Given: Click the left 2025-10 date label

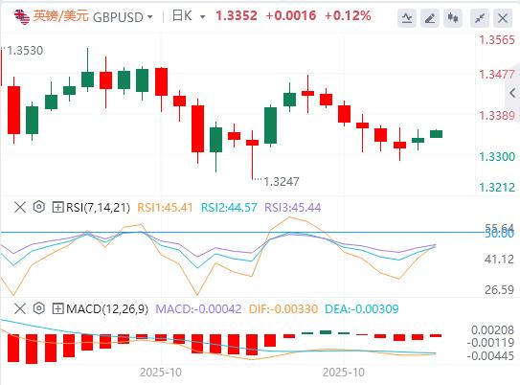Looking at the screenshot, I should pos(161,373).
